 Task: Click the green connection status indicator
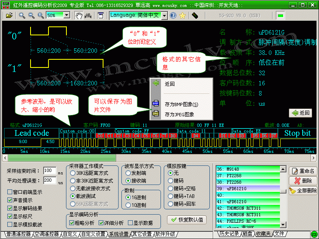point(280,15)
